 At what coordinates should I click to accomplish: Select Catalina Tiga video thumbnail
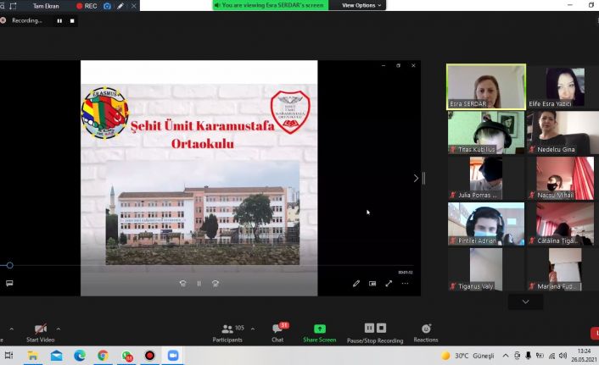click(x=565, y=224)
